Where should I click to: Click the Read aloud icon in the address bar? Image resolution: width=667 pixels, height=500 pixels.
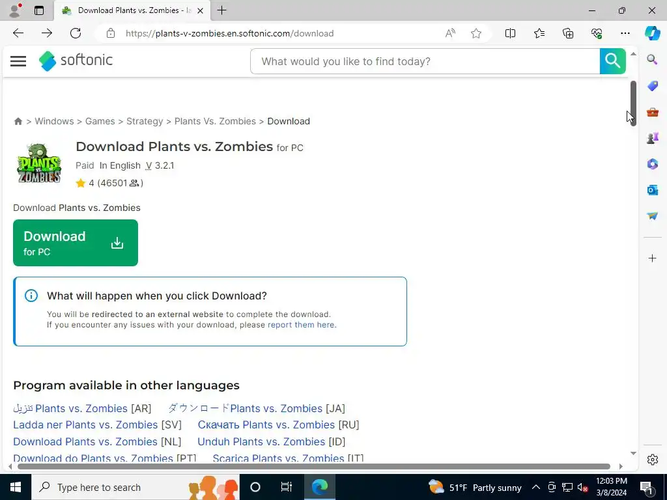(x=450, y=33)
